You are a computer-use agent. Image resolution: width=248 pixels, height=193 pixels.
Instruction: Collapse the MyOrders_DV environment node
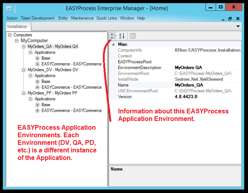tap(24, 70)
